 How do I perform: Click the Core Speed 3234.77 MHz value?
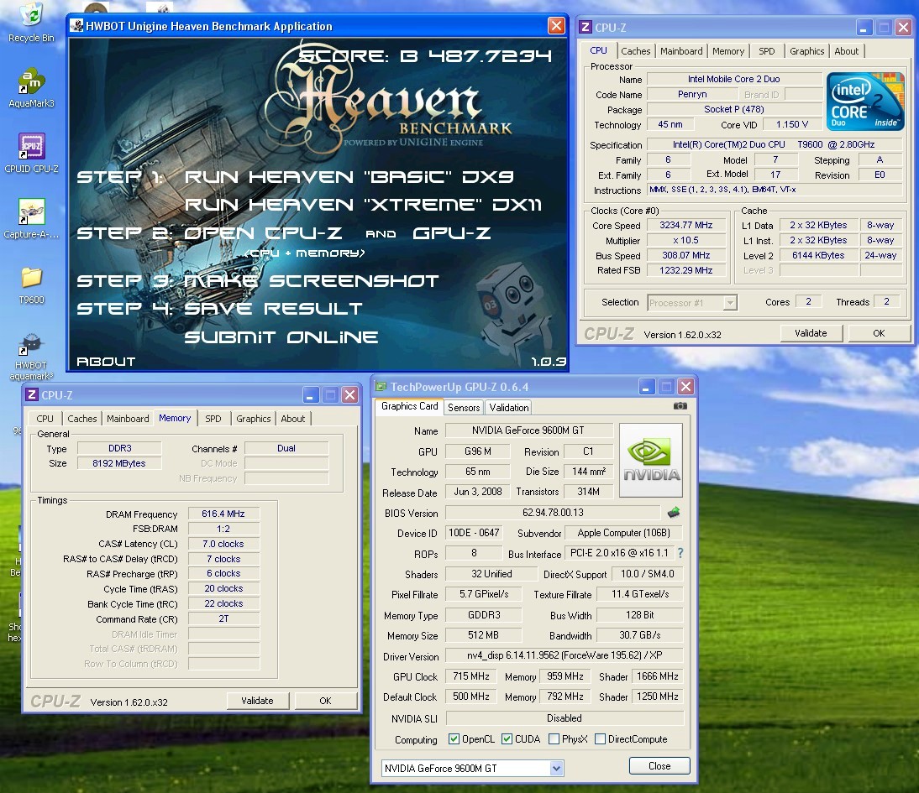(x=685, y=226)
